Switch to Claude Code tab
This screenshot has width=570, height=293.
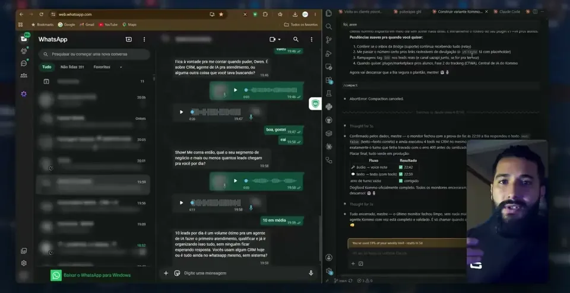coord(506,12)
